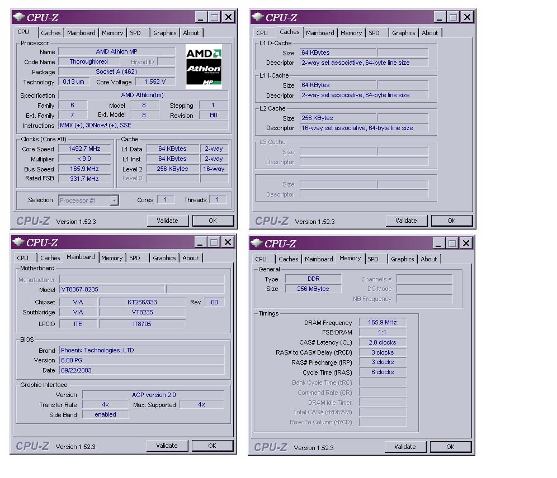
Task: Click 'Phoenix Technologies, LTD' BIOS brand field
Action: click(141, 350)
